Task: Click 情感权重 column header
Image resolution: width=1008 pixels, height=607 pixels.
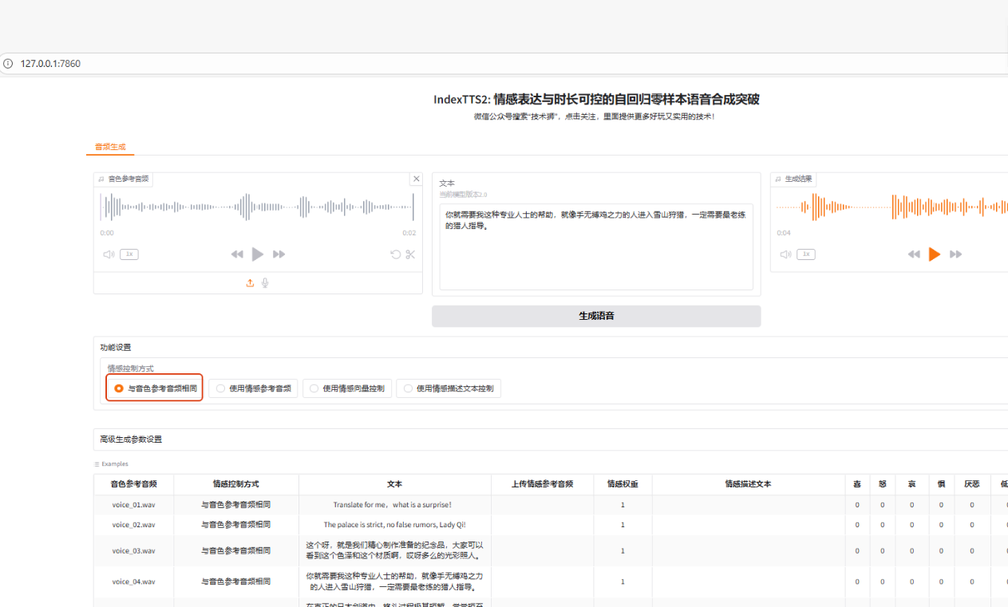Action: [x=623, y=484]
